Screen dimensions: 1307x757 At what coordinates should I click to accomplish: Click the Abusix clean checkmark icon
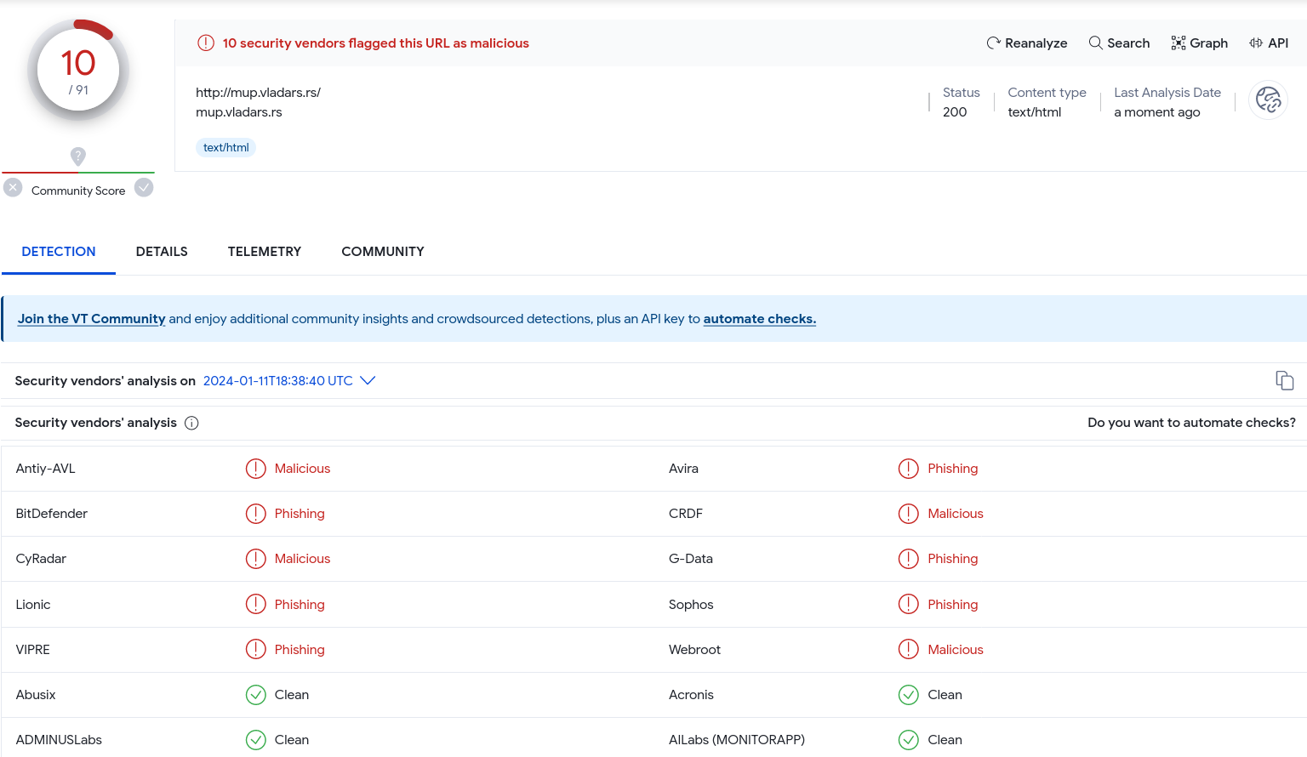(x=256, y=695)
